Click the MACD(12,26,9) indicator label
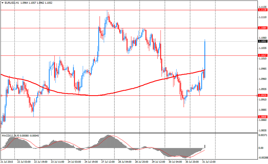268x164 pixels. pyautogui.click(x=11, y=135)
